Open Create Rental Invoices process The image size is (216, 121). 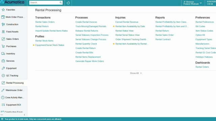86,22
